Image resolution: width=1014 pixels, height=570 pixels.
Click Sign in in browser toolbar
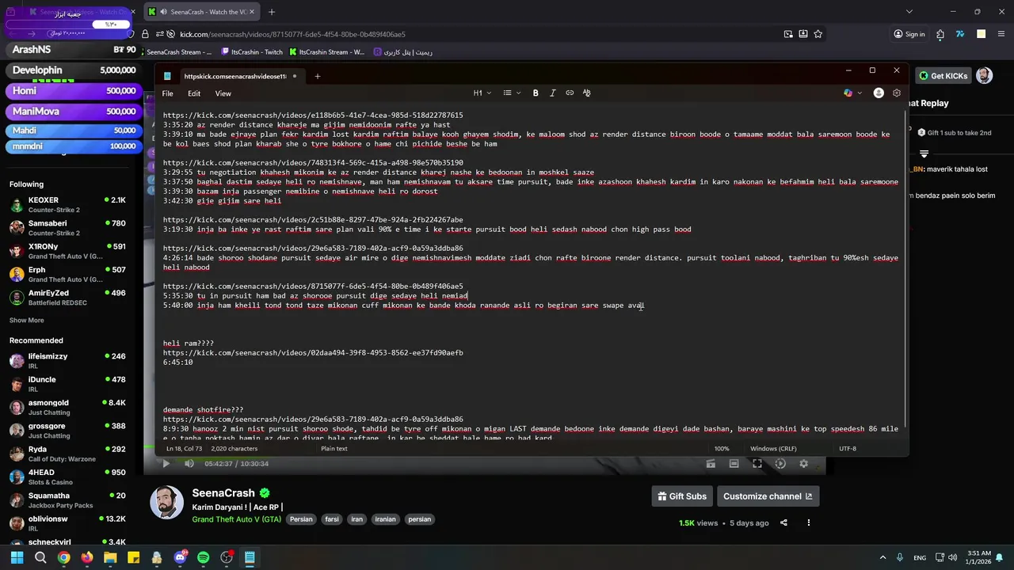909,34
